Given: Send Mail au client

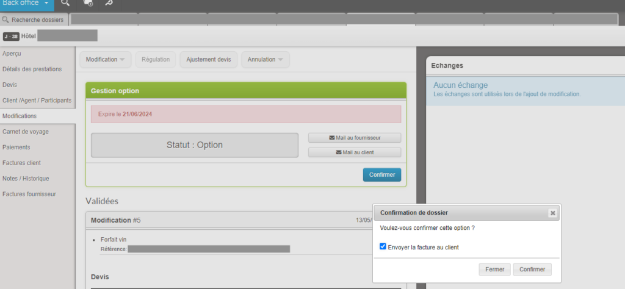Looking at the screenshot, I should point(355,152).
